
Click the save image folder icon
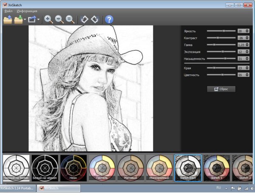pyautogui.click(x=18, y=20)
